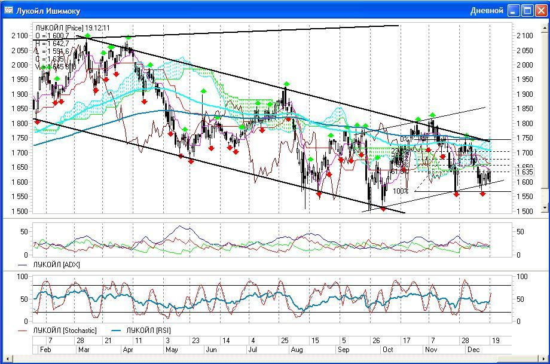Screen dimensions: 550x364
Task: Click the O = 1 600,7 open price value
Action: [x=52, y=36]
